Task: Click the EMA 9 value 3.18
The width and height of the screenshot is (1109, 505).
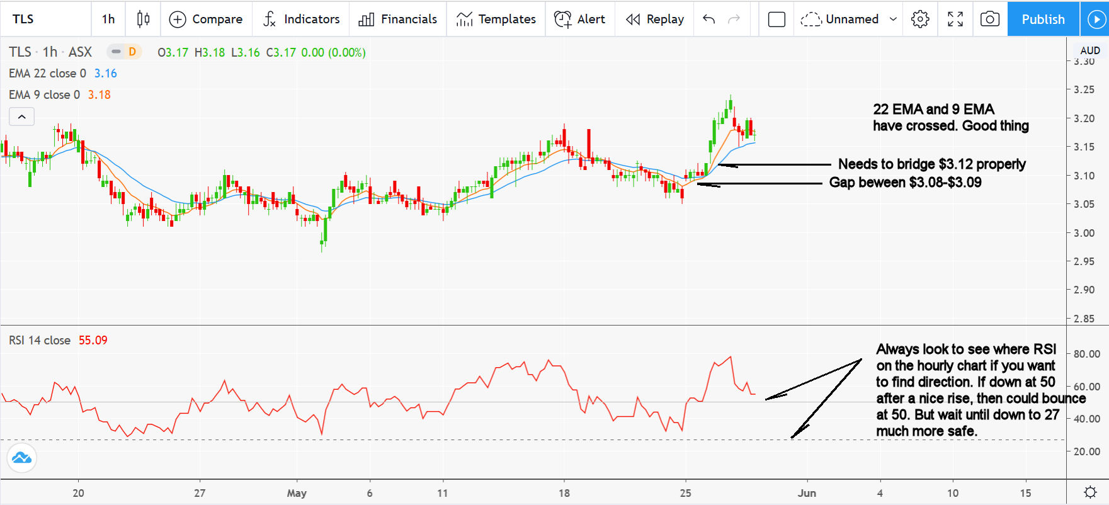Action: (x=99, y=94)
